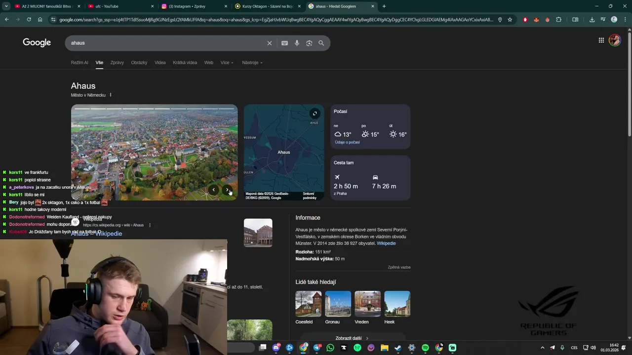Image resolution: width=632 pixels, height=355 pixels.
Task: Open the Ahaus – Wikipedie result title
Action: (96, 234)
